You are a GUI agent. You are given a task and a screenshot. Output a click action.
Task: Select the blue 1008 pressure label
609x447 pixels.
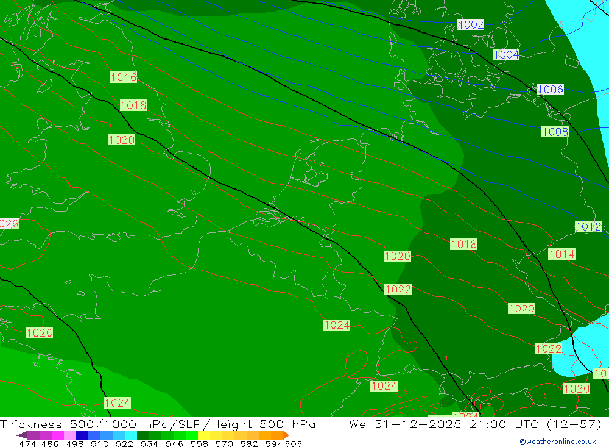(x=555, y=132)
